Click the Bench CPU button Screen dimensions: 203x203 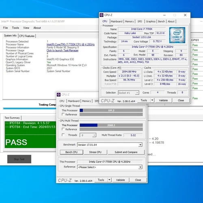71,152
